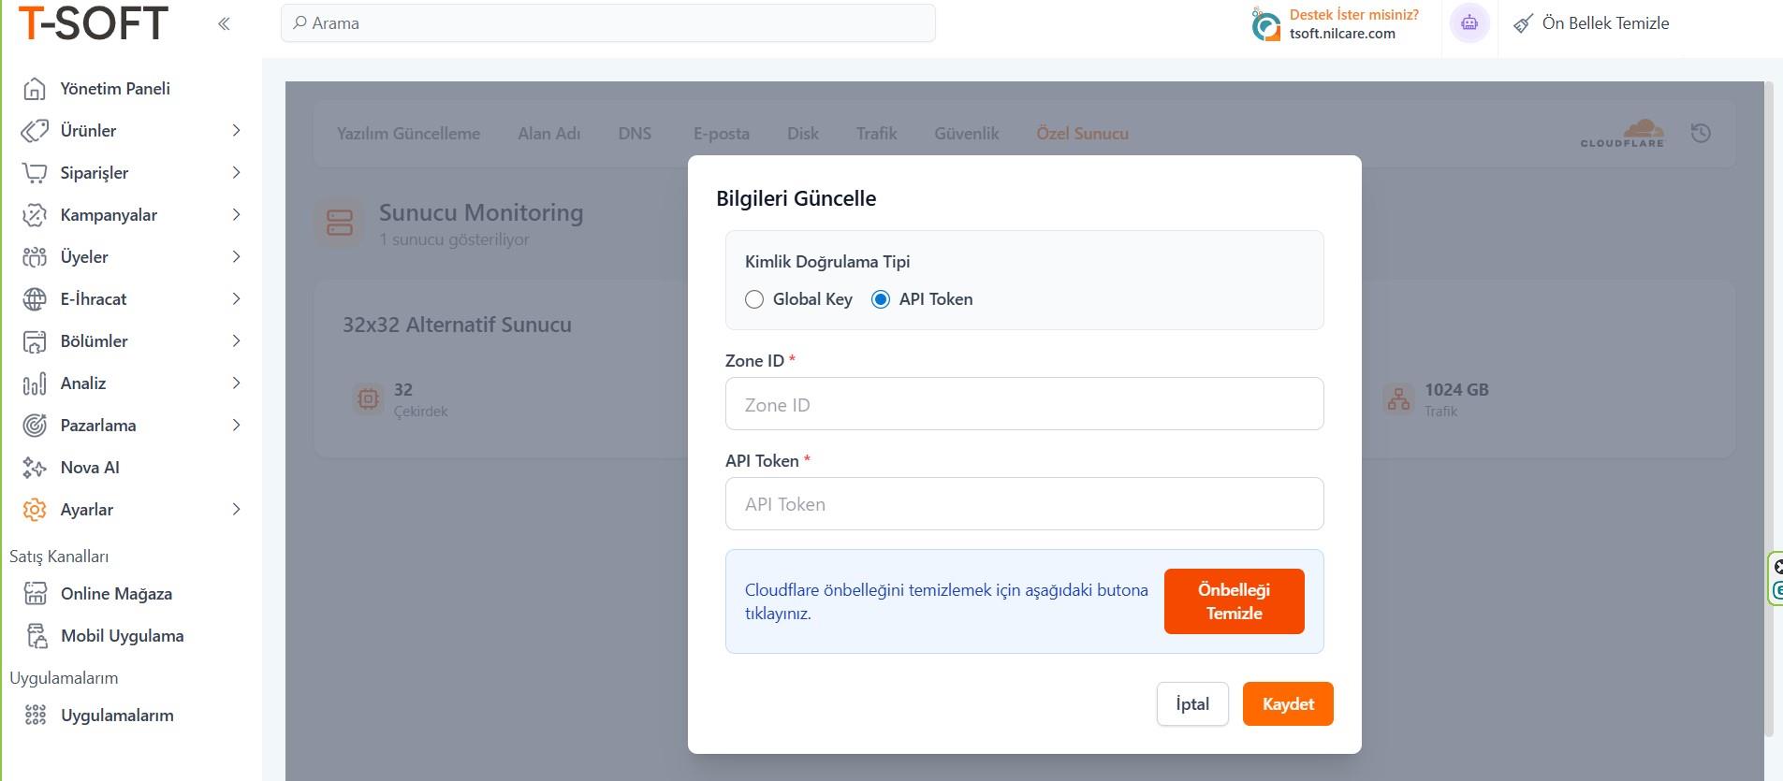Expand the Bölümler menu chevron
This screenshot has width=1783, height=781.
[236, 341]
